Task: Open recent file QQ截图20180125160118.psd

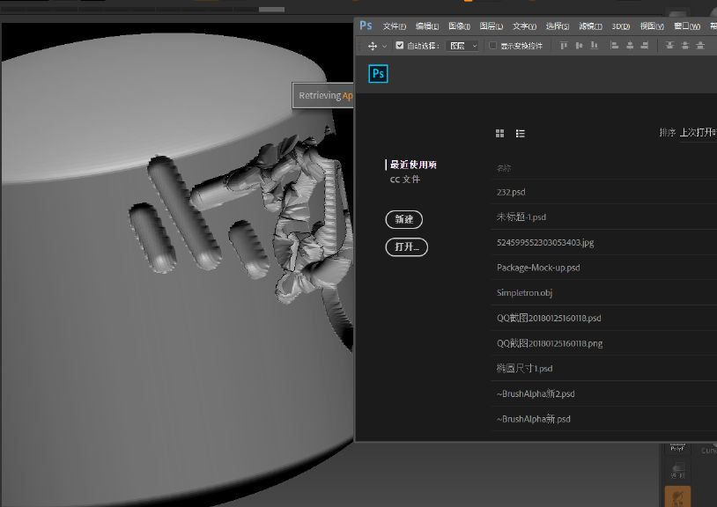Action: click(x=604, y=319)
